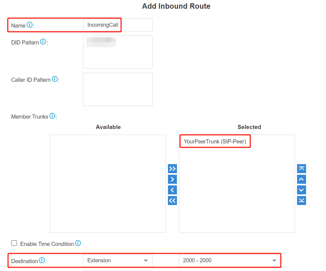Select YourPeerTrunk (SIP-Peer) in Selected list
Image resolution: width=326 pixels, height=271 pixels.
(215, 141)
